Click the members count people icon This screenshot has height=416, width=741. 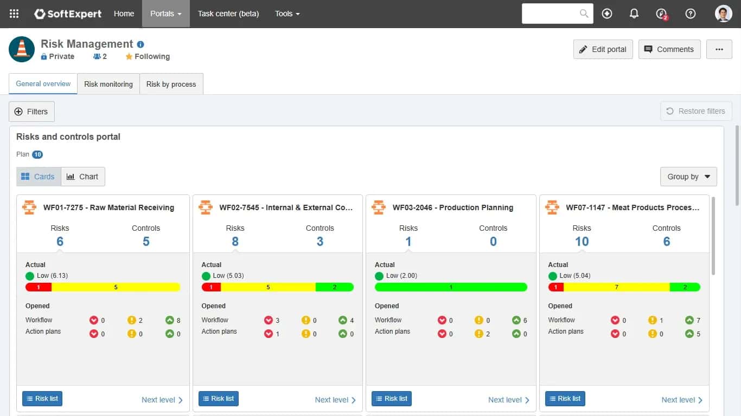click(97, 56)
